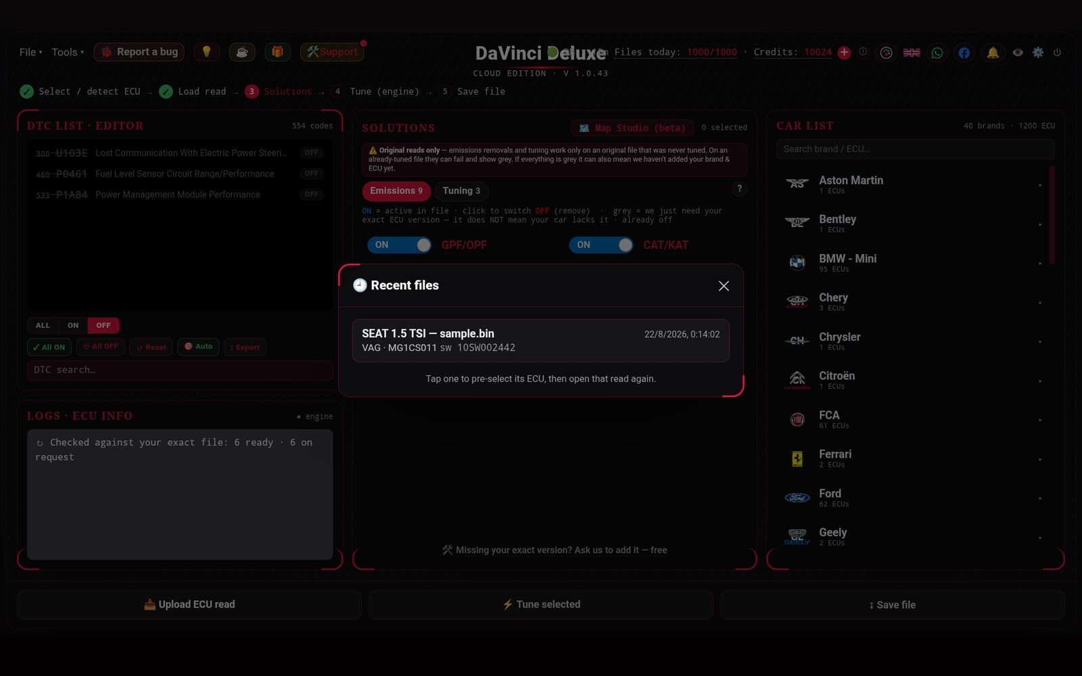Open the Tools menu
The image size is (1082, 676).
(68, 52)
